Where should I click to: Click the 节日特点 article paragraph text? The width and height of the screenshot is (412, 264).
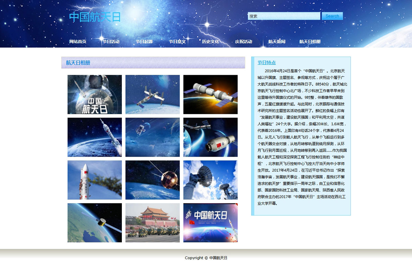coord(302,137)
